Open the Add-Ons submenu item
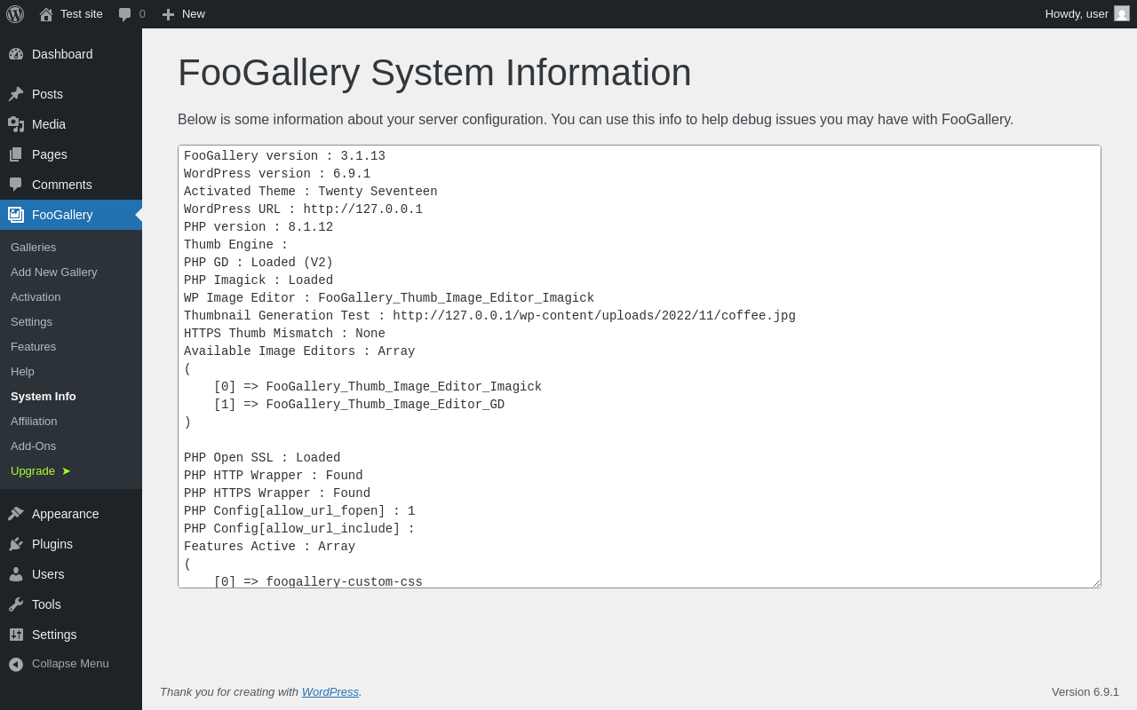The width and height of the screenshot is (1137, 710). coord(71,446)
